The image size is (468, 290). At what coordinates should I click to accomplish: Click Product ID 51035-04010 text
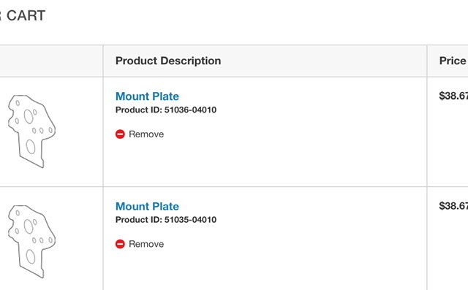pyautogui.click(x=166, y=220)
